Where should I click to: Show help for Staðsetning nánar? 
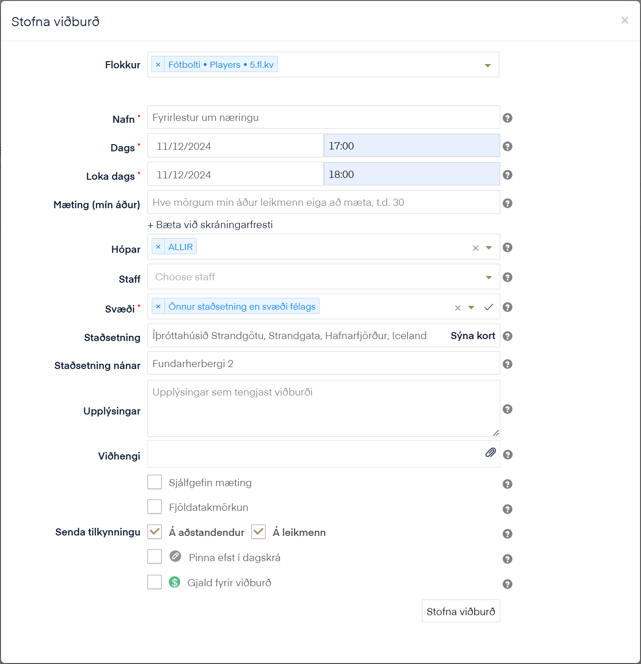click(507, 364)
